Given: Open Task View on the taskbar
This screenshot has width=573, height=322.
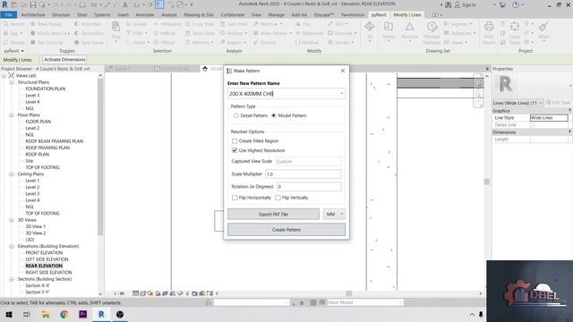Looking at the screenshot, I should click(27, 314).
